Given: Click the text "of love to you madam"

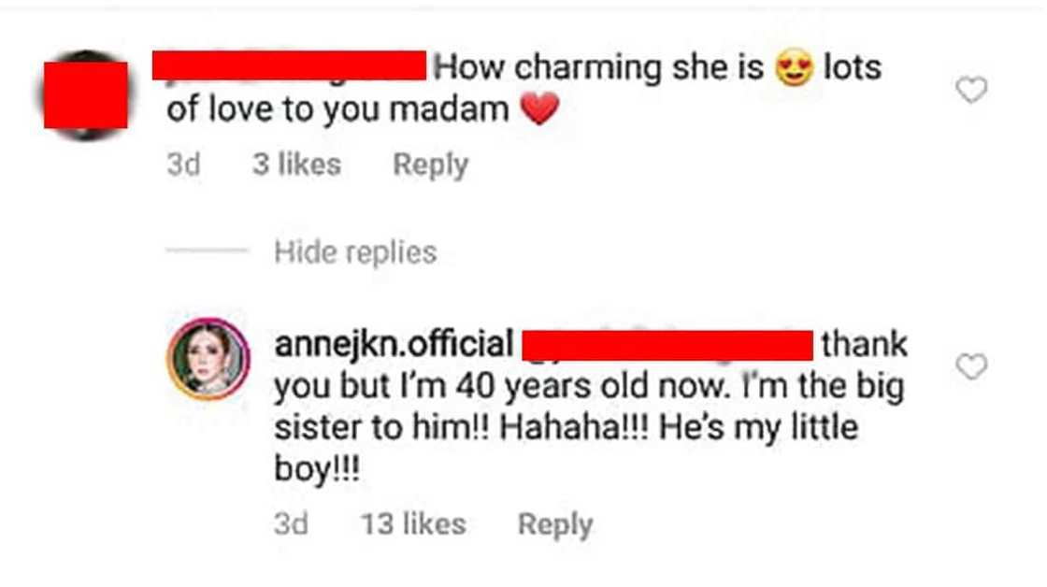Looking at the screenshot, I should pos(337,110).
